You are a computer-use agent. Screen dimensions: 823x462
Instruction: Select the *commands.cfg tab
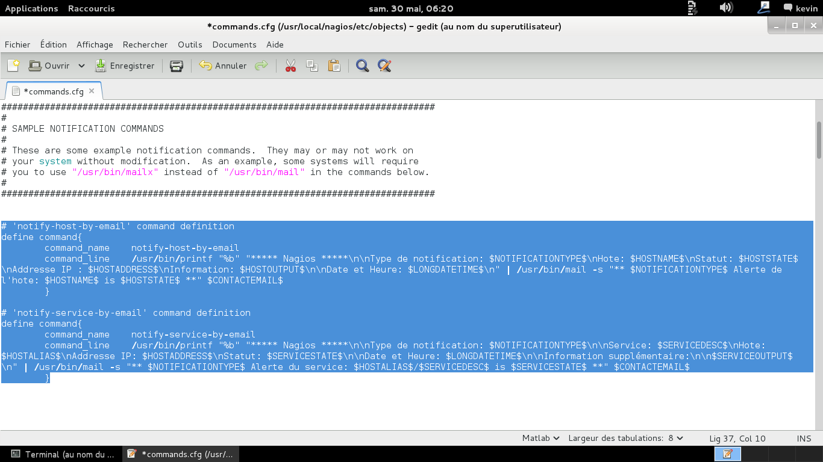click(x=53, y=91)
